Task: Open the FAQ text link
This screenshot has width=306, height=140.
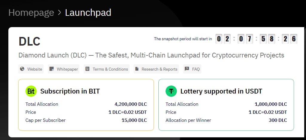Action: pyautogui.click(x=196, y=69)
